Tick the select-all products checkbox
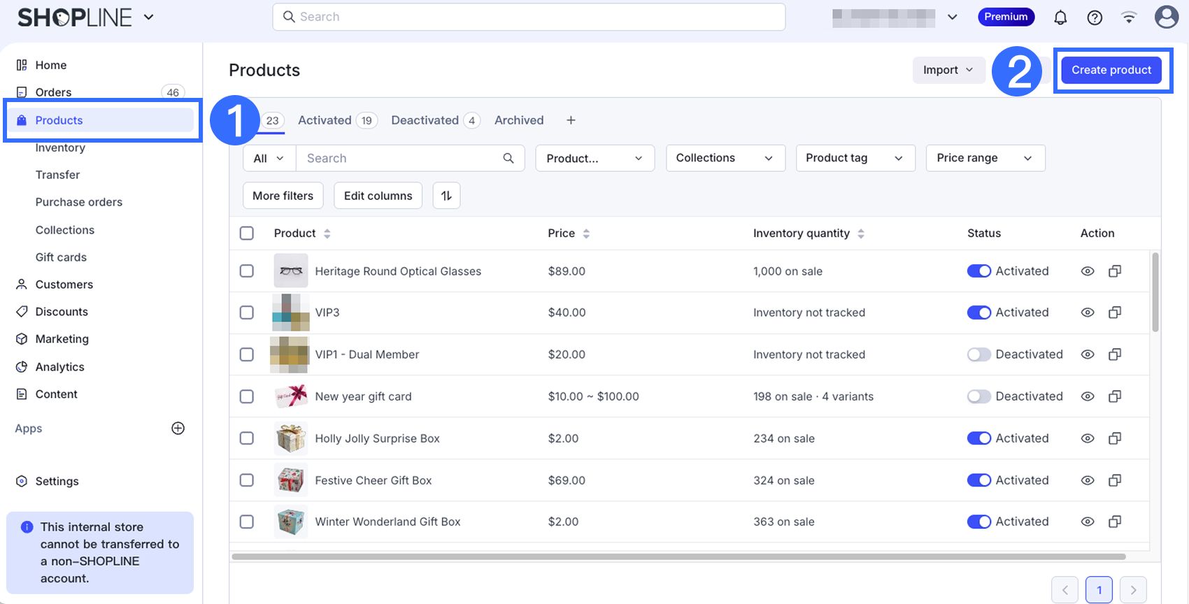This screenshot has width=1189, height=604. (247, 233)
